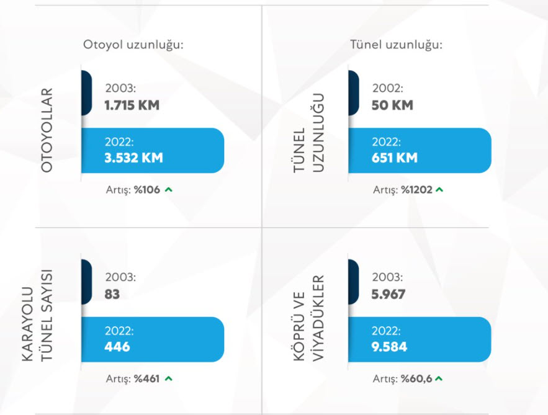This screenshot has width=548, height=415.
Task: Click the green up arrow beside %1202
Action: click(x=439, y=190)
